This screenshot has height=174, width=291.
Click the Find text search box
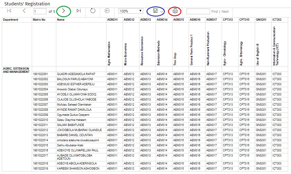(198, 11)
